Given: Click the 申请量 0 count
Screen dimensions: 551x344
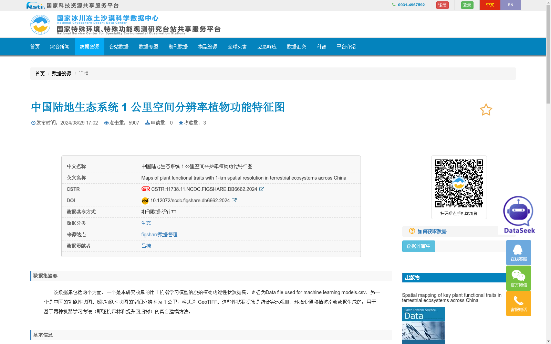Looking at the screenshot, I should [159, 123].
